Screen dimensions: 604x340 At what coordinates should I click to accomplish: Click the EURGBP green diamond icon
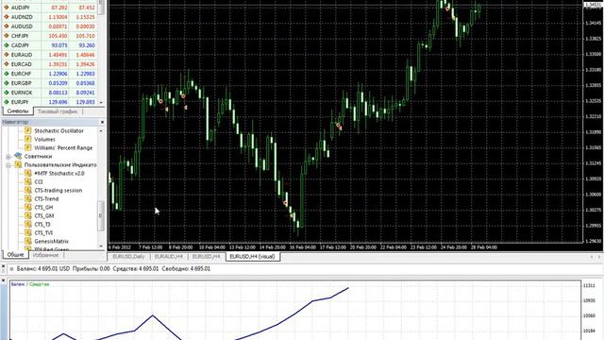pyautogui.click(x=7, y=83)
